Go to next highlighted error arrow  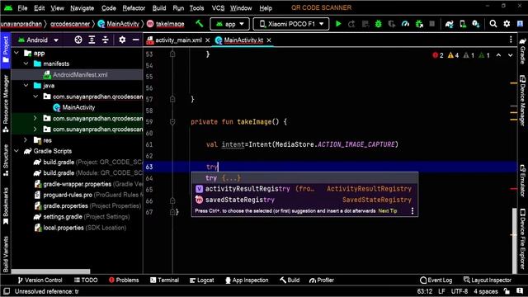[511, 55]
